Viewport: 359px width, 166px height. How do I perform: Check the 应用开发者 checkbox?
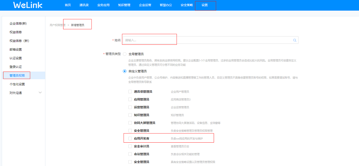130,138
